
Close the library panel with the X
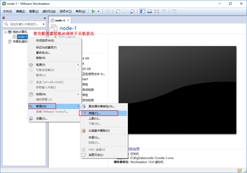pyautogui.click(x=45, y=18)
